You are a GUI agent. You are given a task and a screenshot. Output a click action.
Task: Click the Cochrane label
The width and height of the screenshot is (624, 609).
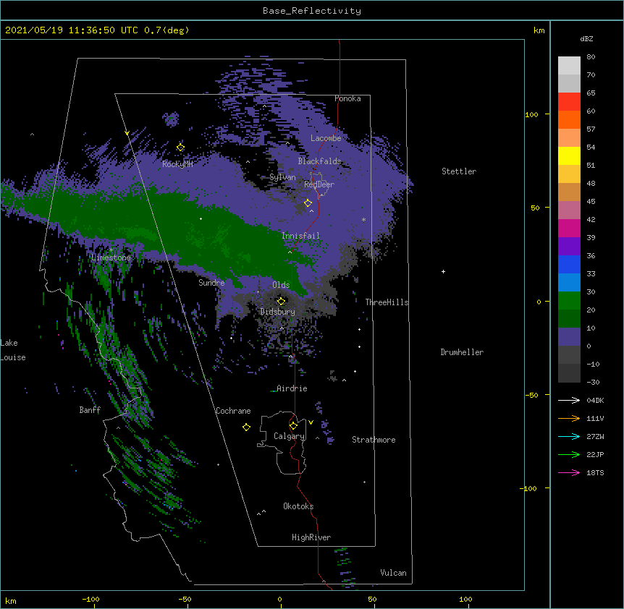coord(233,411)
